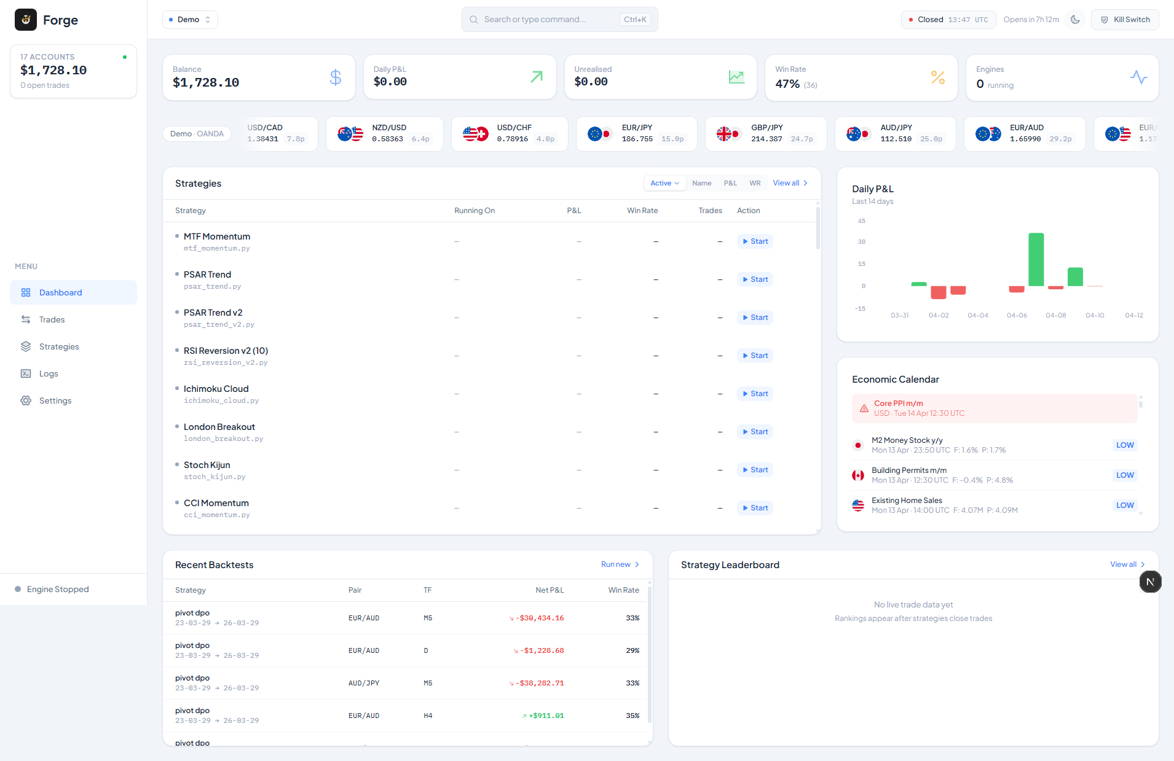
Task: Click the Settings gear icon in sidebar
Action: point(26,400)
